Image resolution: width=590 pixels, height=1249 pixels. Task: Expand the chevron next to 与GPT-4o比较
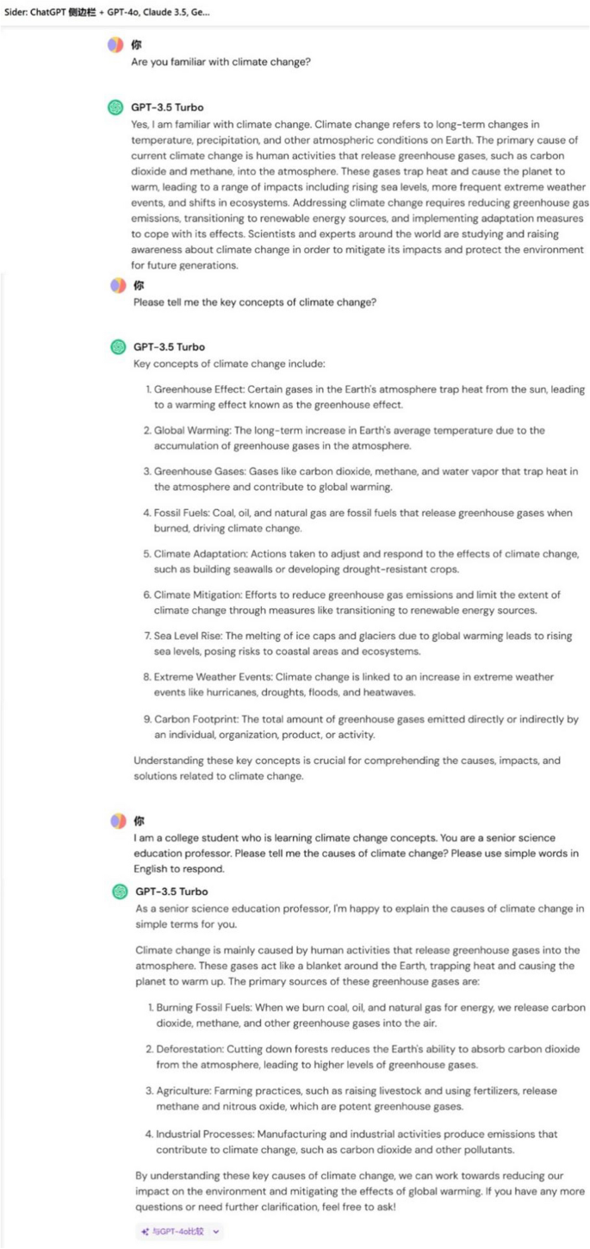click(215, 1232)
